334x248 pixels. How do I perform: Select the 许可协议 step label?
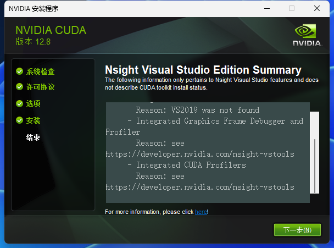41,87
